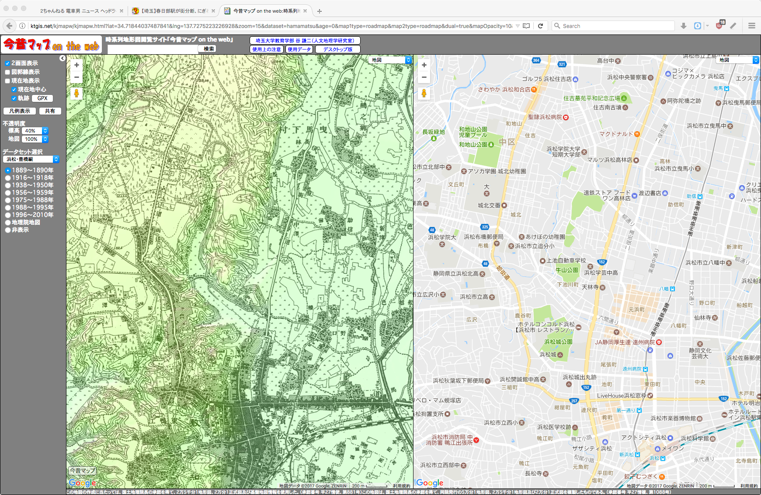Image resolution: width=761 pixels, height=495 pixels.
Task: Click 和地山公園 park marker on map
Action: [x=491, y=145]
